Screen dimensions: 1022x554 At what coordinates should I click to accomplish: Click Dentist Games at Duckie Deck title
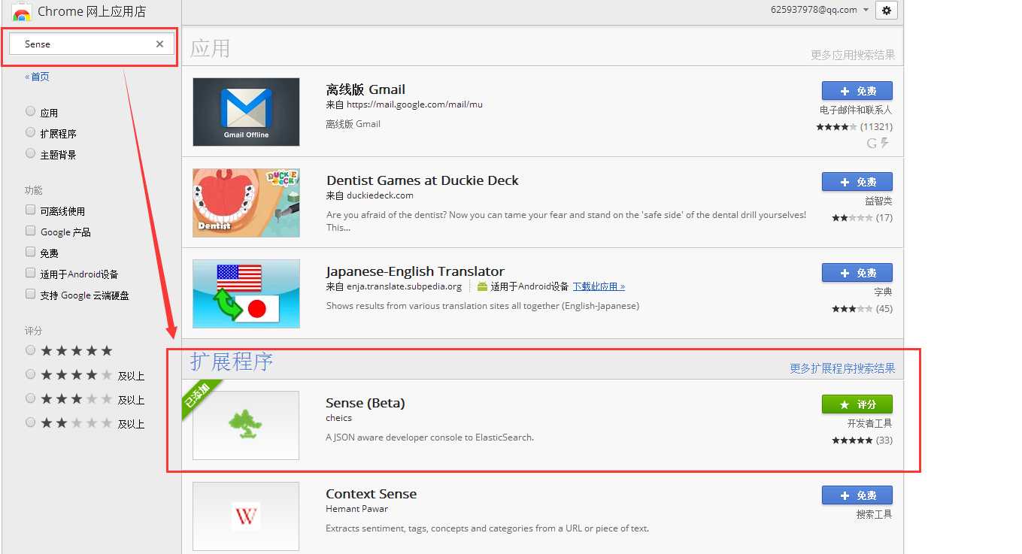[x=422, y=180]
